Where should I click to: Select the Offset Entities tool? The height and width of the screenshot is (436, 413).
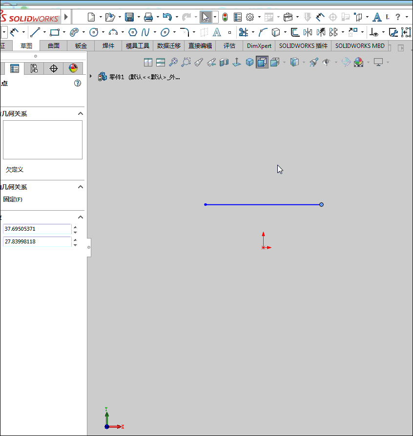[295, 33]
